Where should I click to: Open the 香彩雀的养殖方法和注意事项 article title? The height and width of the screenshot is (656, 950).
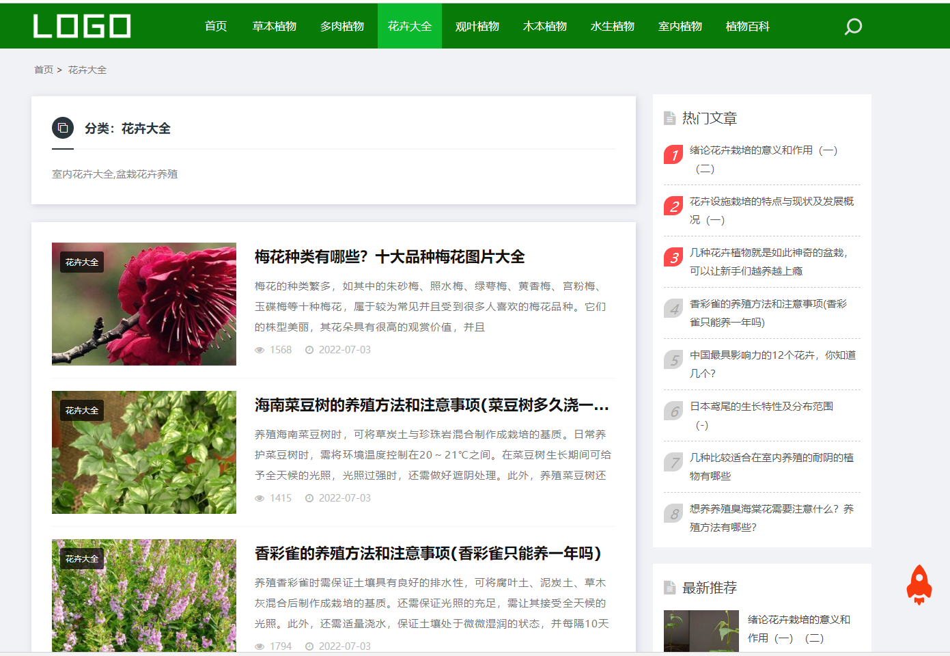(x=428, y=553)
